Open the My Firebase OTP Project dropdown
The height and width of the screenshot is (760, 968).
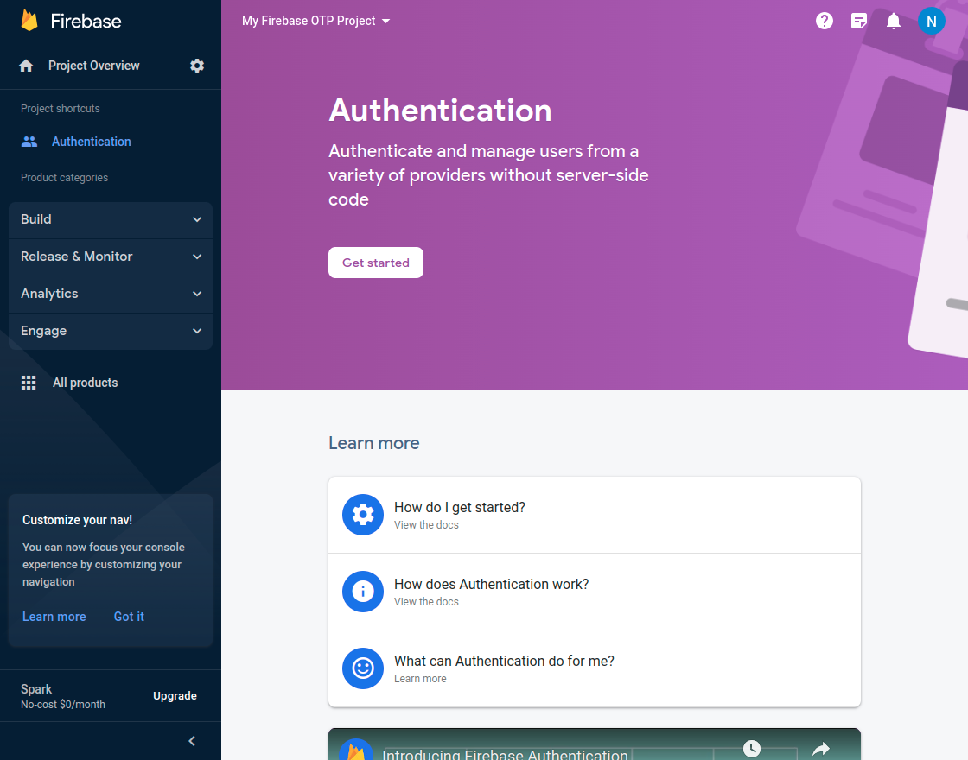316,21
